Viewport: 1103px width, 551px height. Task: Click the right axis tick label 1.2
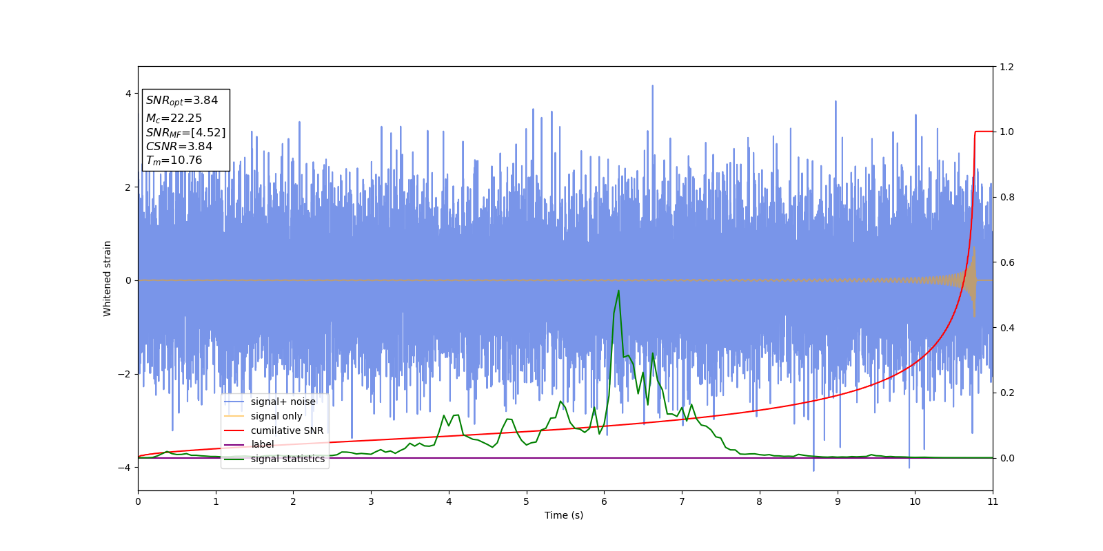(1006, 67)
